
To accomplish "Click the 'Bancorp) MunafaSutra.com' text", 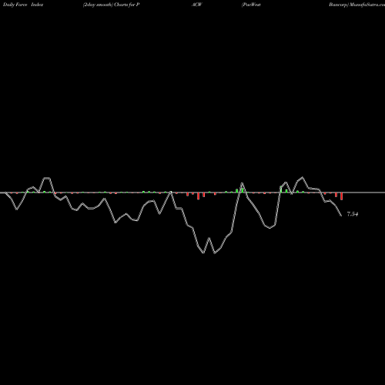I will 357,5.
